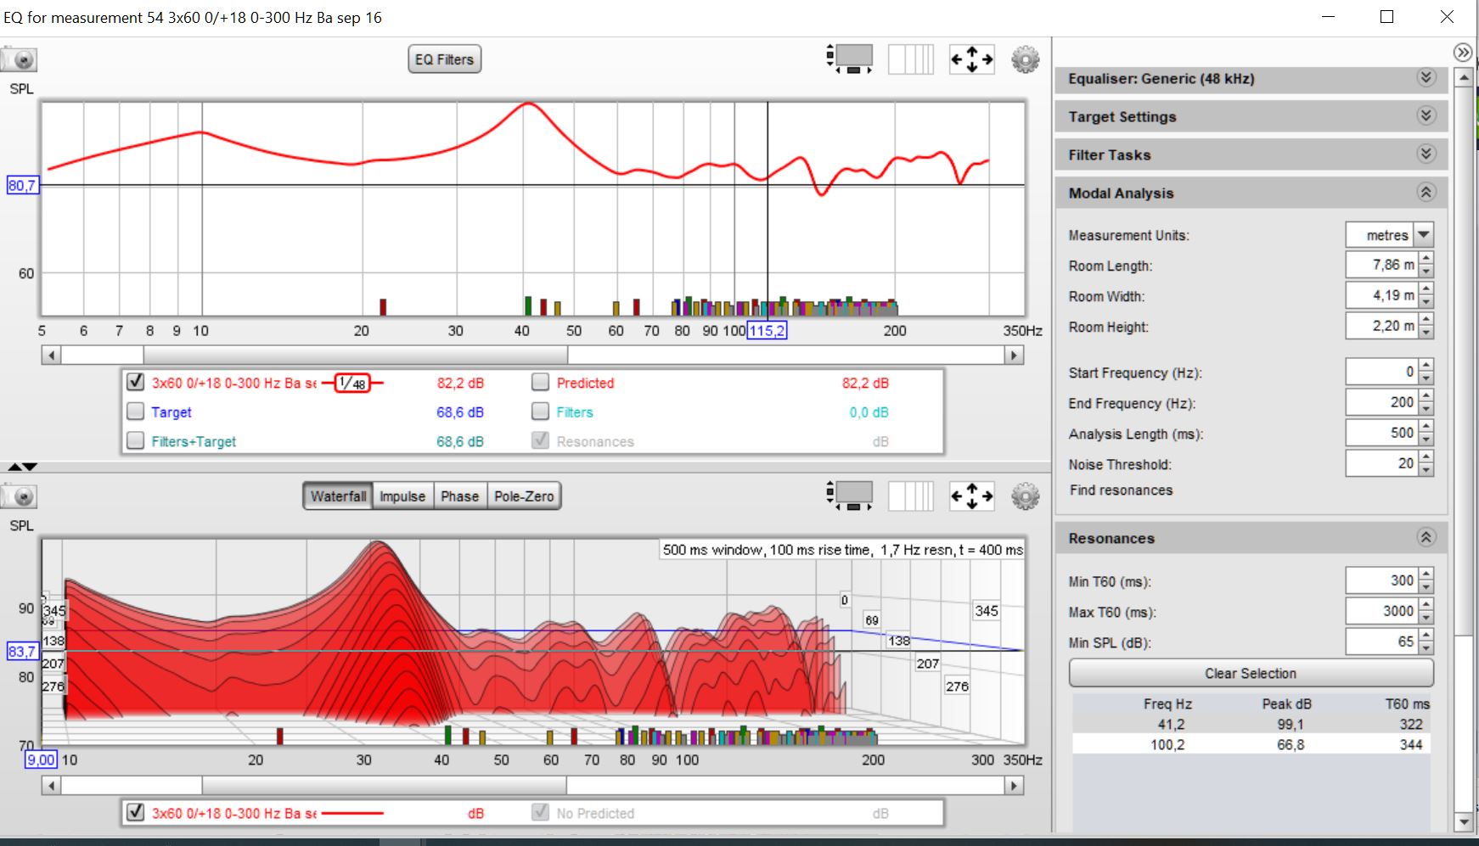
Task: Capture the waterfall graph with camera icon
Action: [20, 497]
